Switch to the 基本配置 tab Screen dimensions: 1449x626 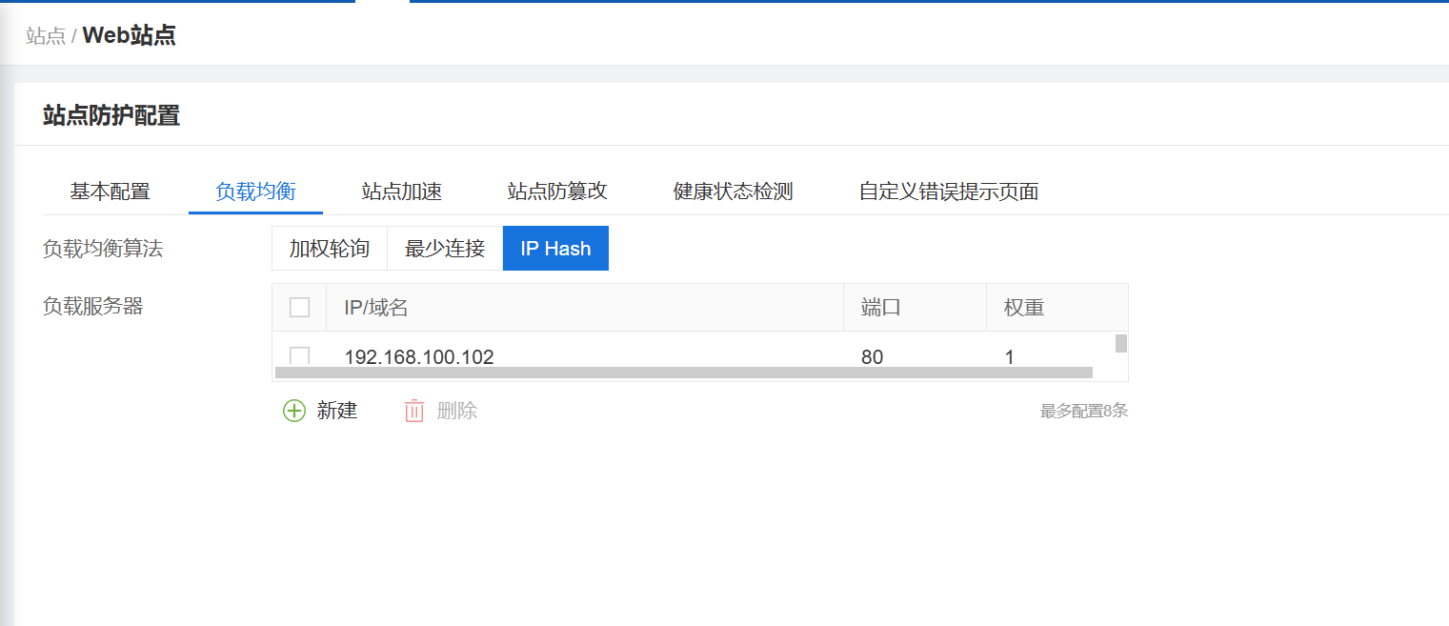tap(110, 192)
